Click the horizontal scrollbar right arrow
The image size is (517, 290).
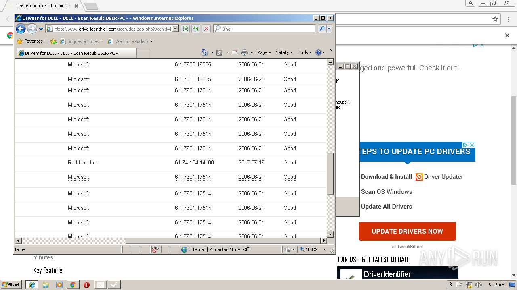pyautogui.click(x=323, y=241)
